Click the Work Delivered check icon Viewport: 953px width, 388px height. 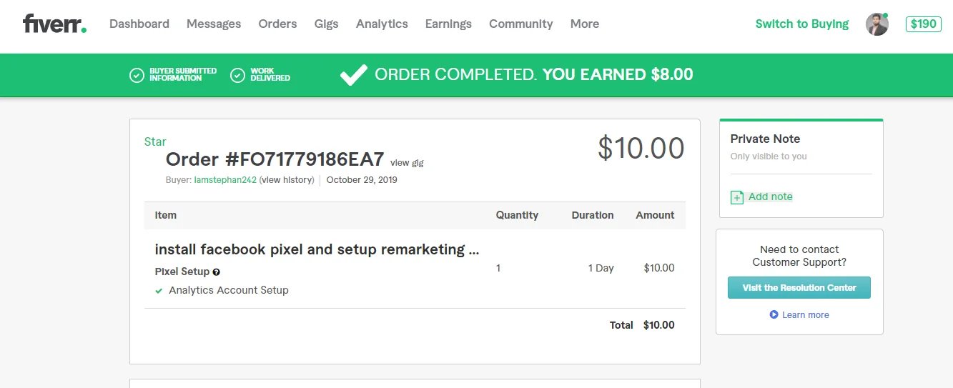click(x=238, y=75)
